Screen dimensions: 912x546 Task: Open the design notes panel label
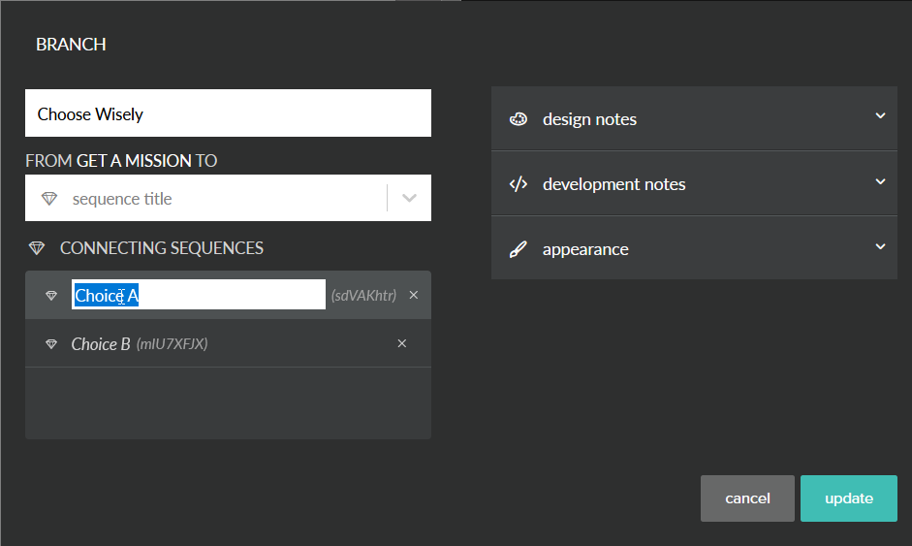(589, 119)
